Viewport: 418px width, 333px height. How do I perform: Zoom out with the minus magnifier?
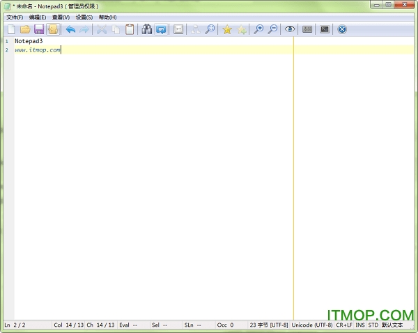tap(272, 29)
